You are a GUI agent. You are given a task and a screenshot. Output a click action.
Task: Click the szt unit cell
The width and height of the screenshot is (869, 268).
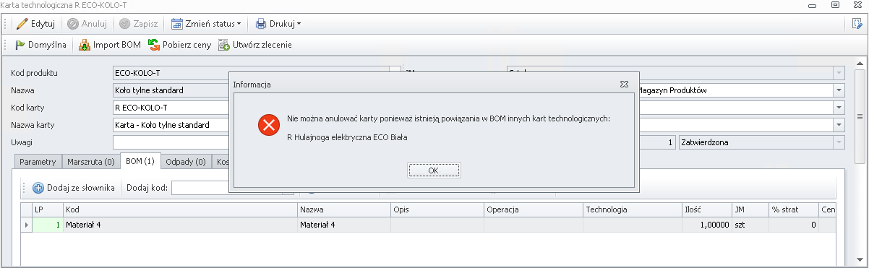(750, 225)
